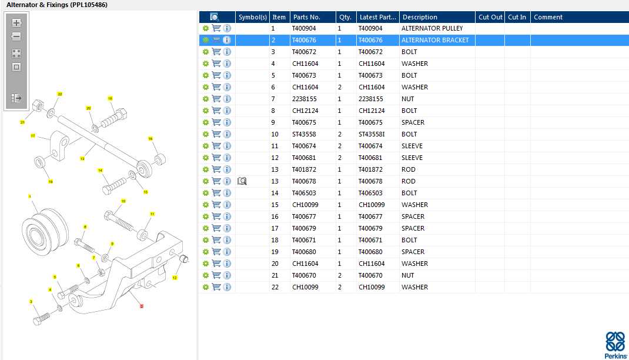Add NUT T400670 to cart
The height and width of the screenshot is (360, 629).
pos(216,275)
